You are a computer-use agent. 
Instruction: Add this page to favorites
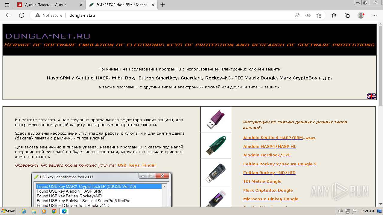[x=319, y=15]
